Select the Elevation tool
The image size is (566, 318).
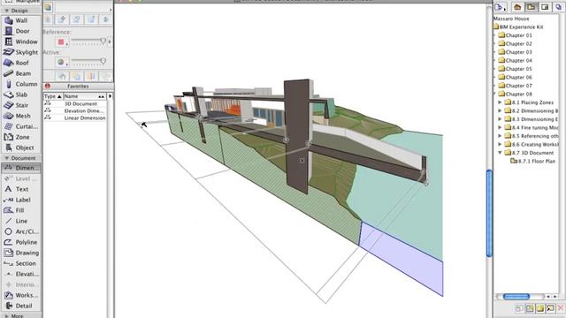(21, 274)
